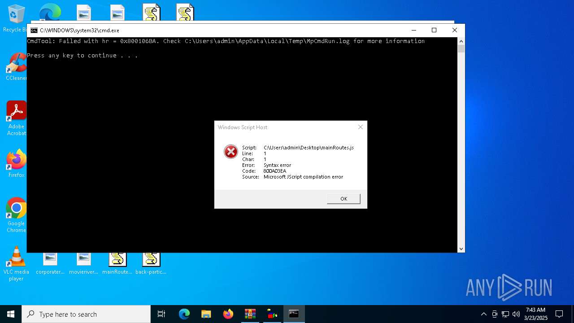Select the mainRoute... script file on desktop

[x=117, y=264]
